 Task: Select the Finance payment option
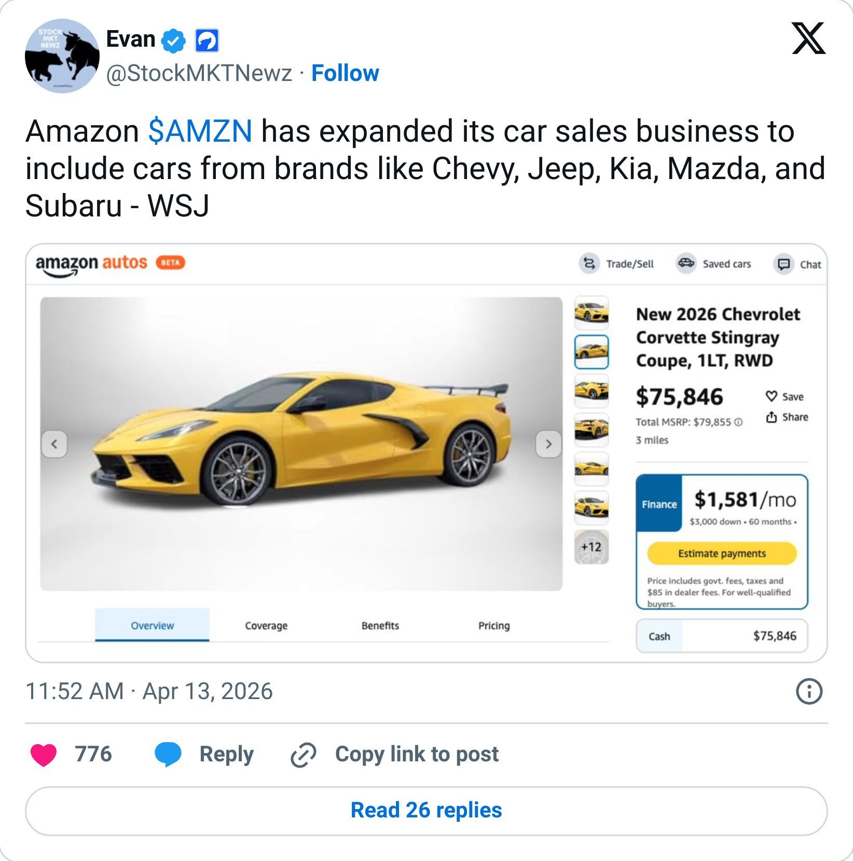point(659,503)
